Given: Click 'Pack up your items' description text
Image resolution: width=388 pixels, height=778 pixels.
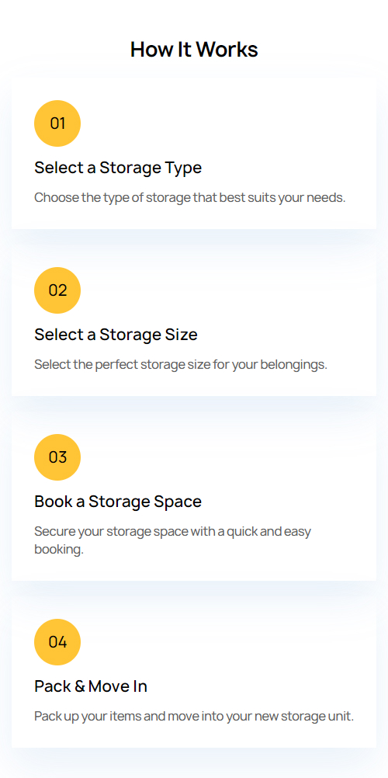Looking at the screenshot, I should pos(194,717).
